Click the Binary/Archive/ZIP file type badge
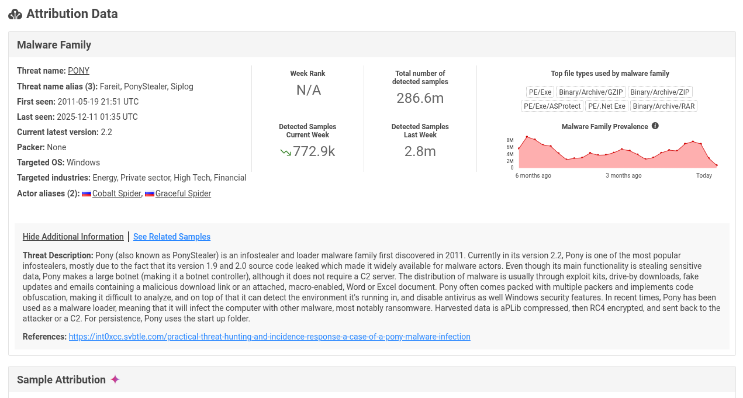743x398 pixels. 659,91
